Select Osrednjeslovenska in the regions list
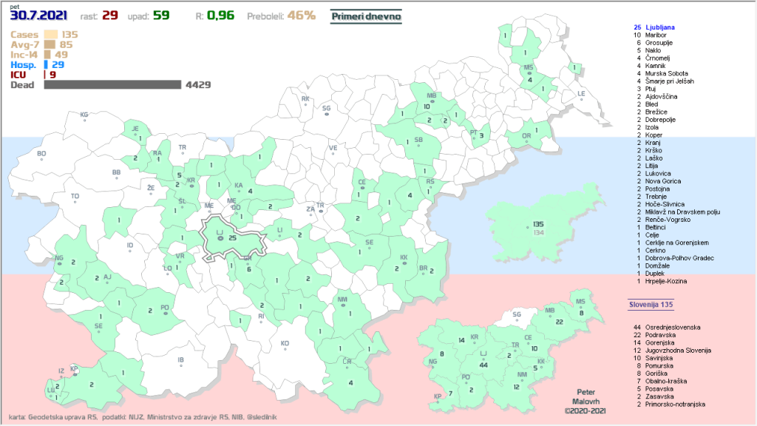757x426 pixels. [x=673, y=326]
